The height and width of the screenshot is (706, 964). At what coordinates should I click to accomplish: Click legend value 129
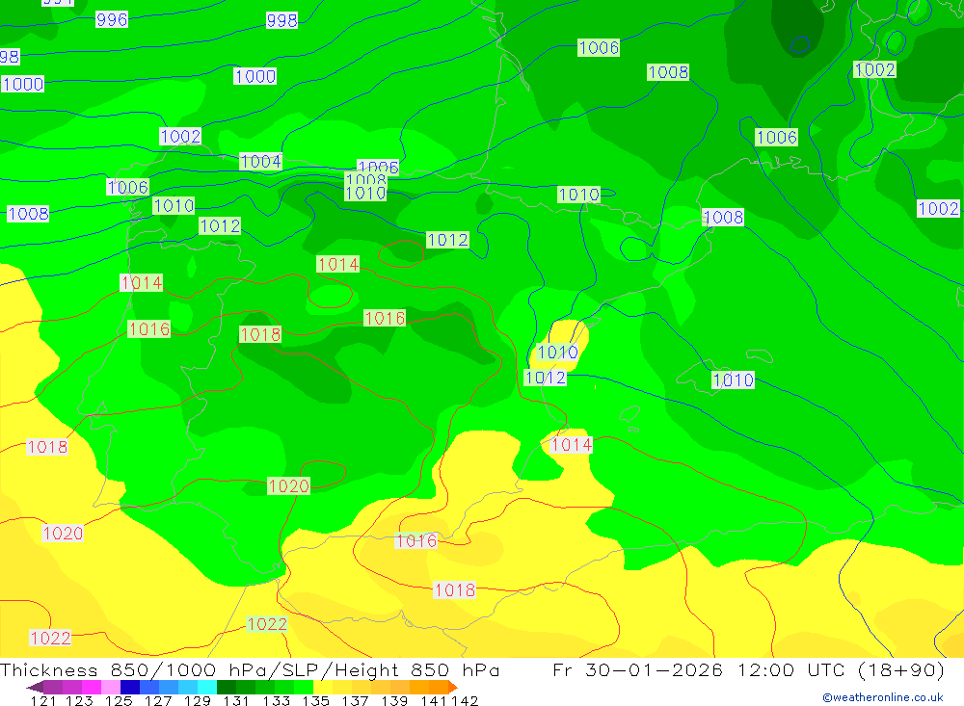point(197,700)
